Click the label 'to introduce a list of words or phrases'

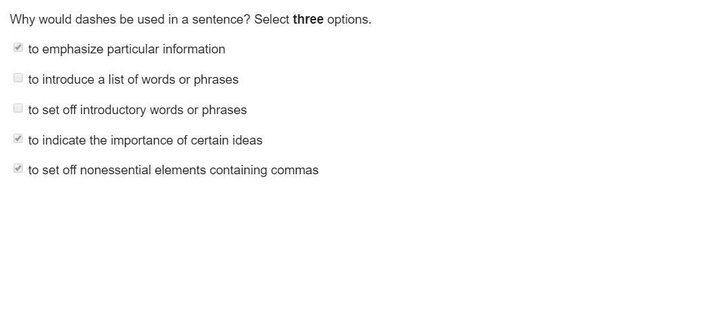pyautogui.click(x=133, y=80)
